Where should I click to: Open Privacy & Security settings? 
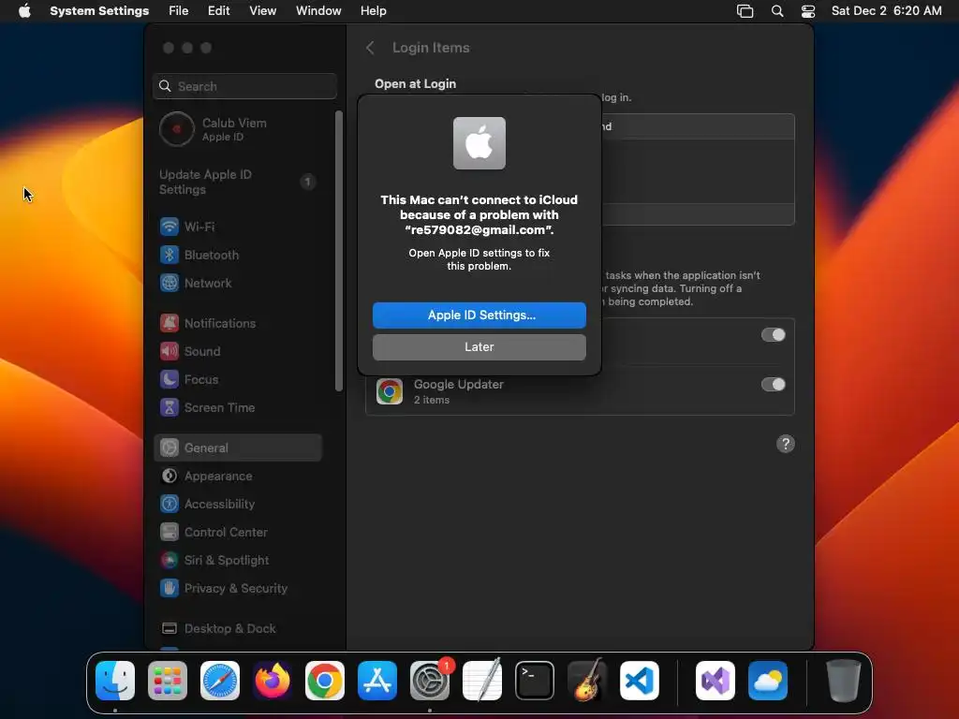(x=239, y=588)
